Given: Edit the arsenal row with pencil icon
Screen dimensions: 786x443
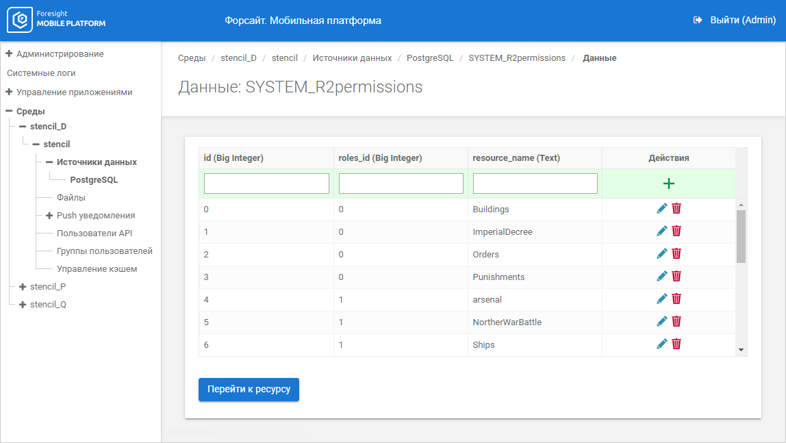Looking at the screenshot, I should point(661,299).
